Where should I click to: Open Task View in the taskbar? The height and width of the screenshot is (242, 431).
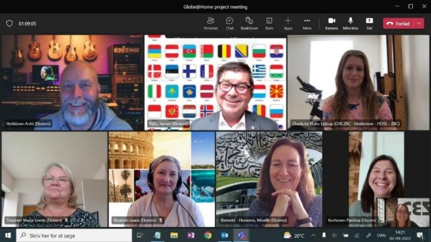tap(140, 235)
